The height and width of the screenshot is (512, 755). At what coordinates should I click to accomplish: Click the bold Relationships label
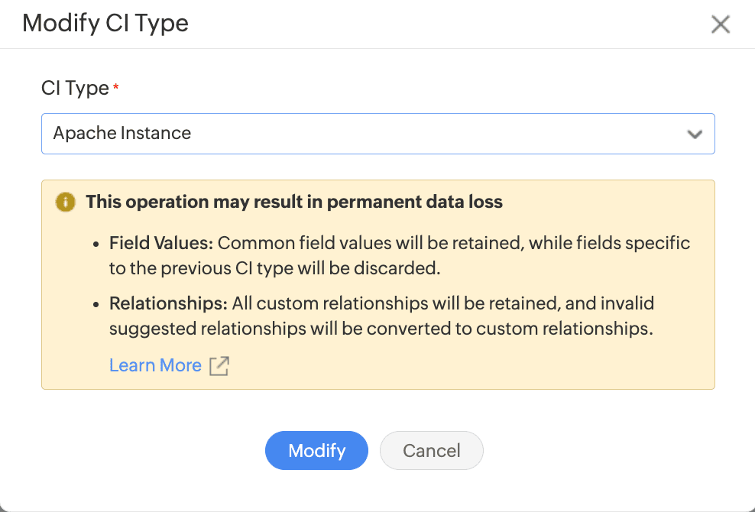click(x=168, y=303)
